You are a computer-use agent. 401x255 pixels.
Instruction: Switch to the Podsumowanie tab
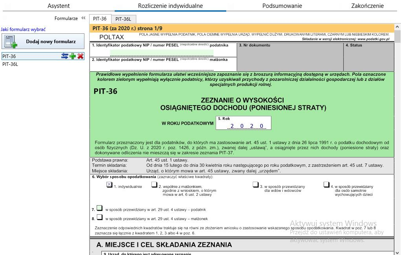tap(282, 6)
